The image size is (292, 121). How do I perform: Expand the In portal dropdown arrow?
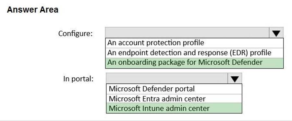click(235, 79)
